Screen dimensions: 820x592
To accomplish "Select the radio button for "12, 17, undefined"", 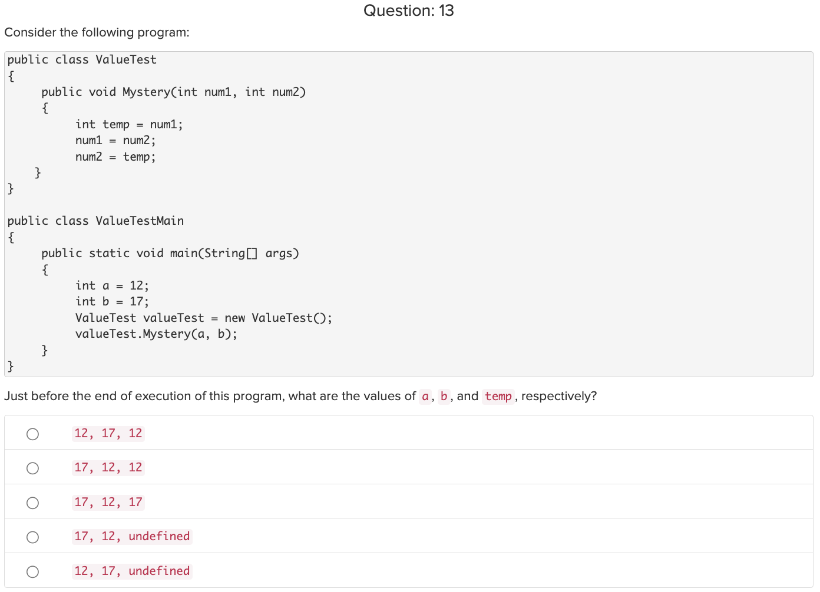I will click(32, 571).
